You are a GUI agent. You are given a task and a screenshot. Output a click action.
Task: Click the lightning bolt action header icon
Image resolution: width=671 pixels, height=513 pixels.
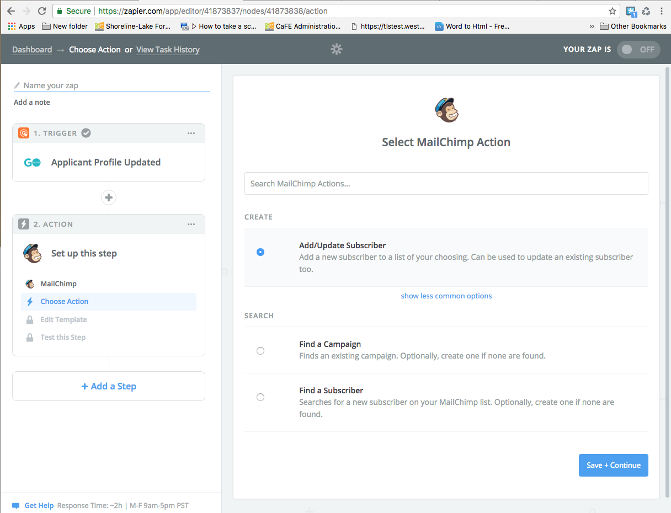tap(24, 224)
